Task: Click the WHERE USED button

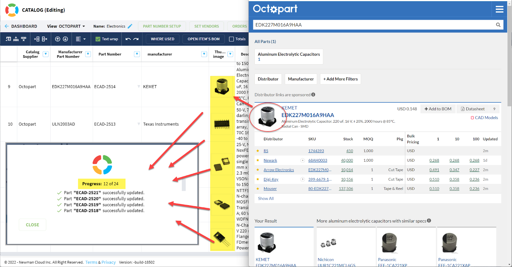Action: coord(163,39)
